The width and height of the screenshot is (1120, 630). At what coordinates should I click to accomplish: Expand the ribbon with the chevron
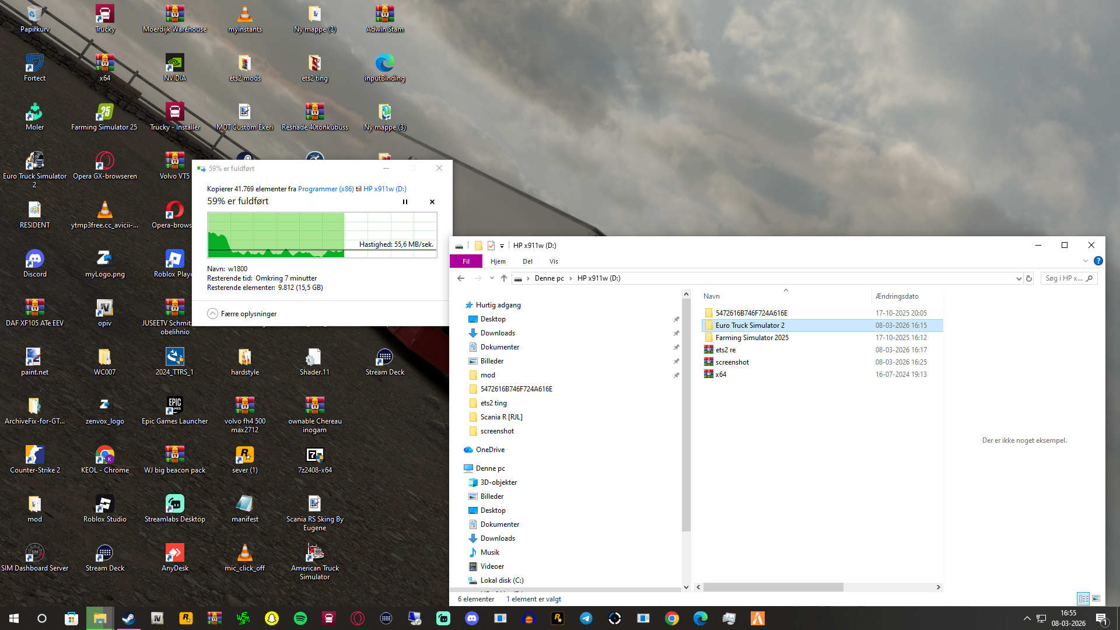point(1085,261)
